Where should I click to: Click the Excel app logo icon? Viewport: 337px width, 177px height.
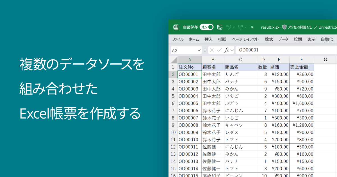176,27
